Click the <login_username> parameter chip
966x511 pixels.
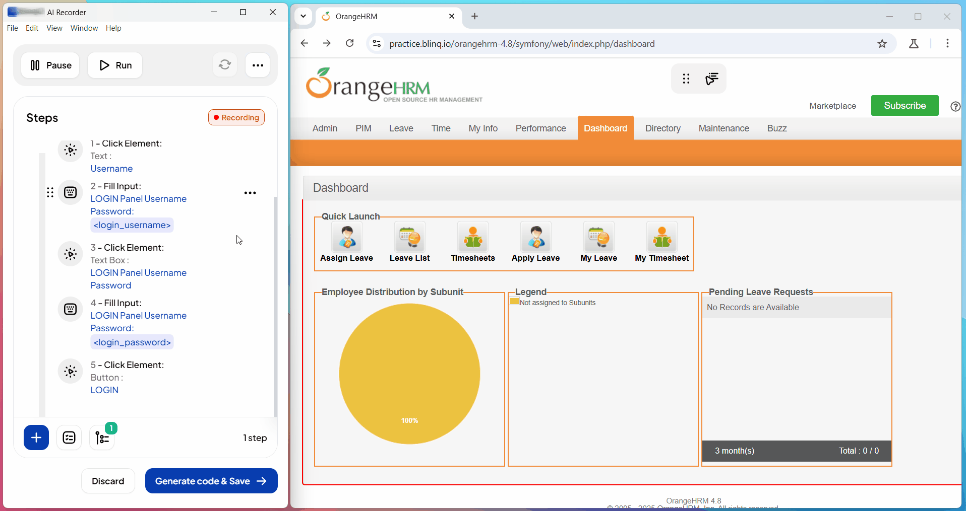[132, 225]
